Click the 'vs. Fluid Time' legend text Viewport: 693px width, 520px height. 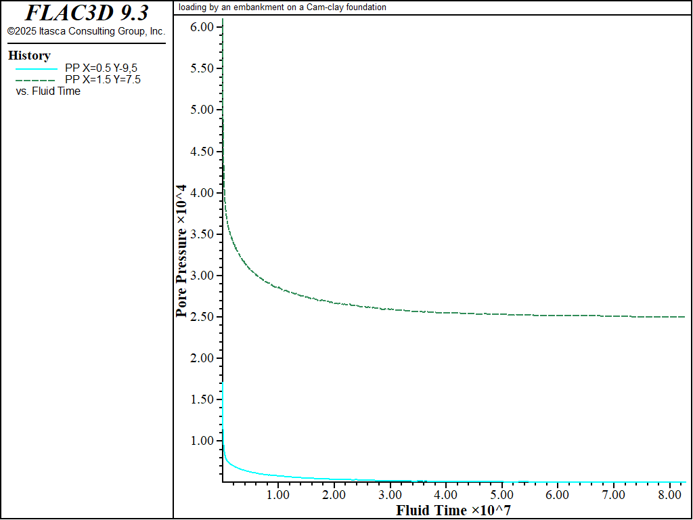coord(48,91)
